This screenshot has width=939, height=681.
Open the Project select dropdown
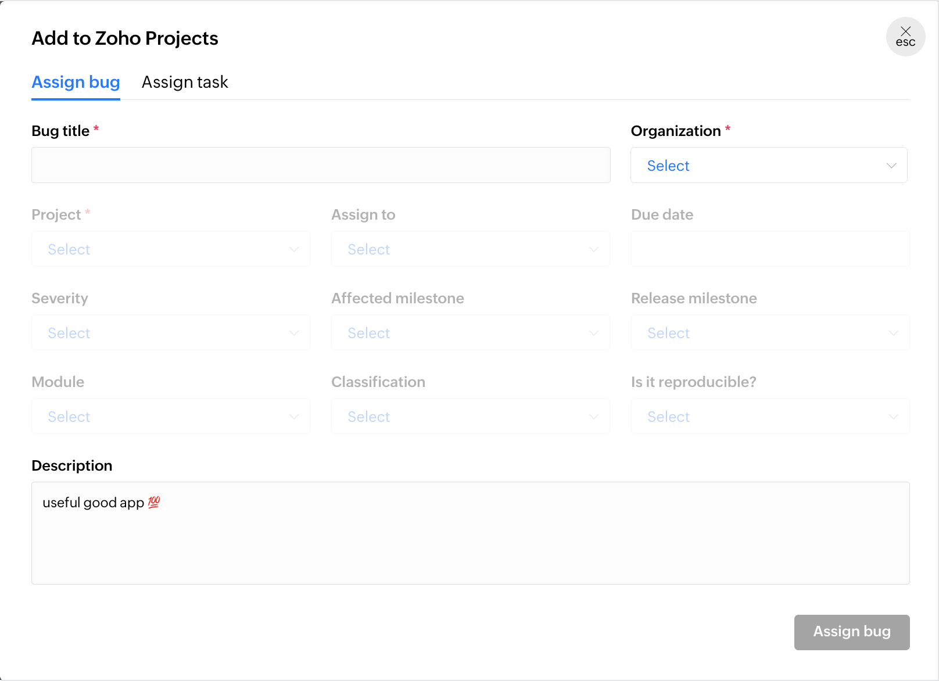171,249
